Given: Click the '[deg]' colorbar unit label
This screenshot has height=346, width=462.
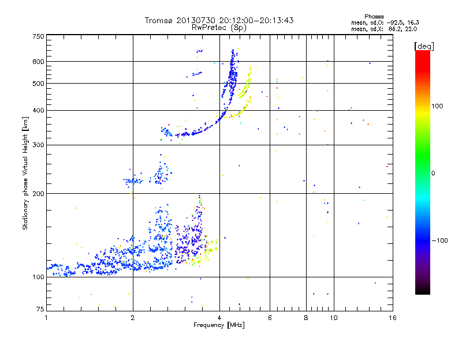Looking at the screenshot, I should coord(424,46).
